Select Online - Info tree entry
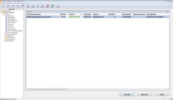 [10, 24]
